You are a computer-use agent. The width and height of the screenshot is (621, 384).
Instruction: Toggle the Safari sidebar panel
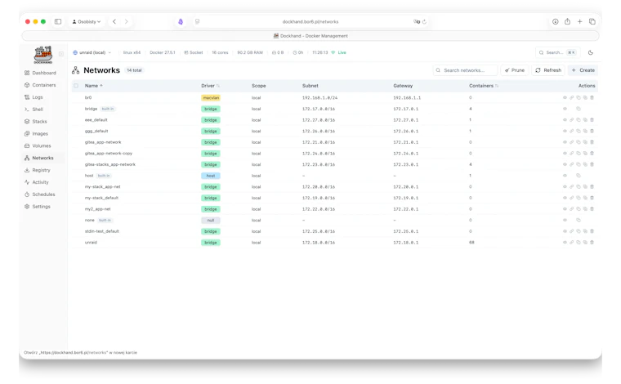58,21
